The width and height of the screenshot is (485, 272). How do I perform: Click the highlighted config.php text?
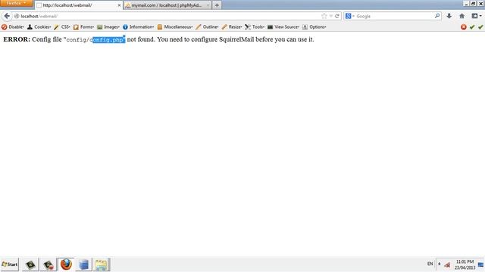[109, 40]
